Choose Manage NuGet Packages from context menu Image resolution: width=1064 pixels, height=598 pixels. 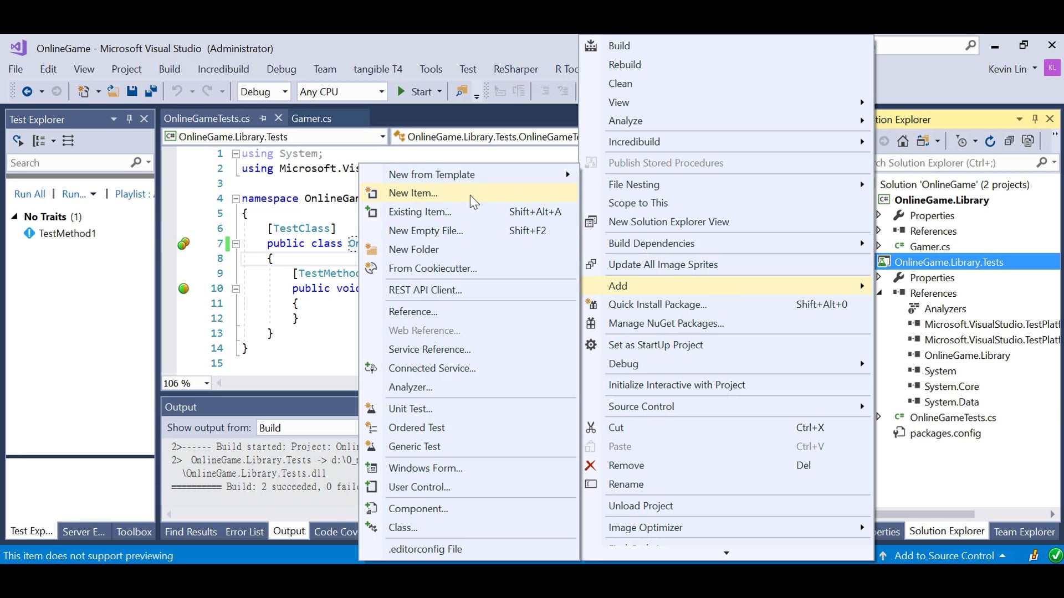coord(666,323)
